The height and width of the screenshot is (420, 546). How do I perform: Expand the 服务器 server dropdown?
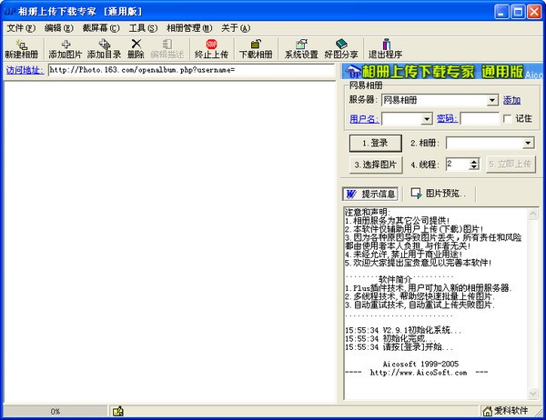491,100
